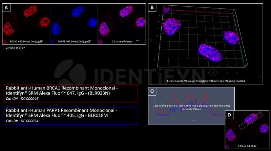Screen dimensions: 271x151
Task: Click 'Cat ID# - DC 000054' text
Action: click(x=22, y=121)
